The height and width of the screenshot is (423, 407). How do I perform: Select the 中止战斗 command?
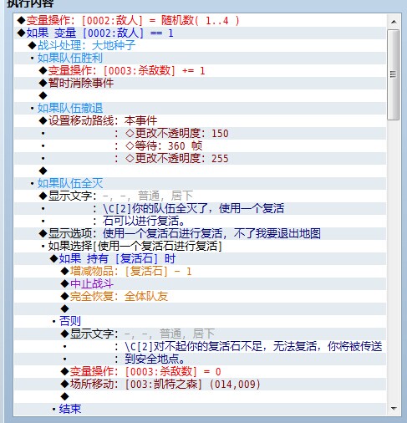[200, 284]
